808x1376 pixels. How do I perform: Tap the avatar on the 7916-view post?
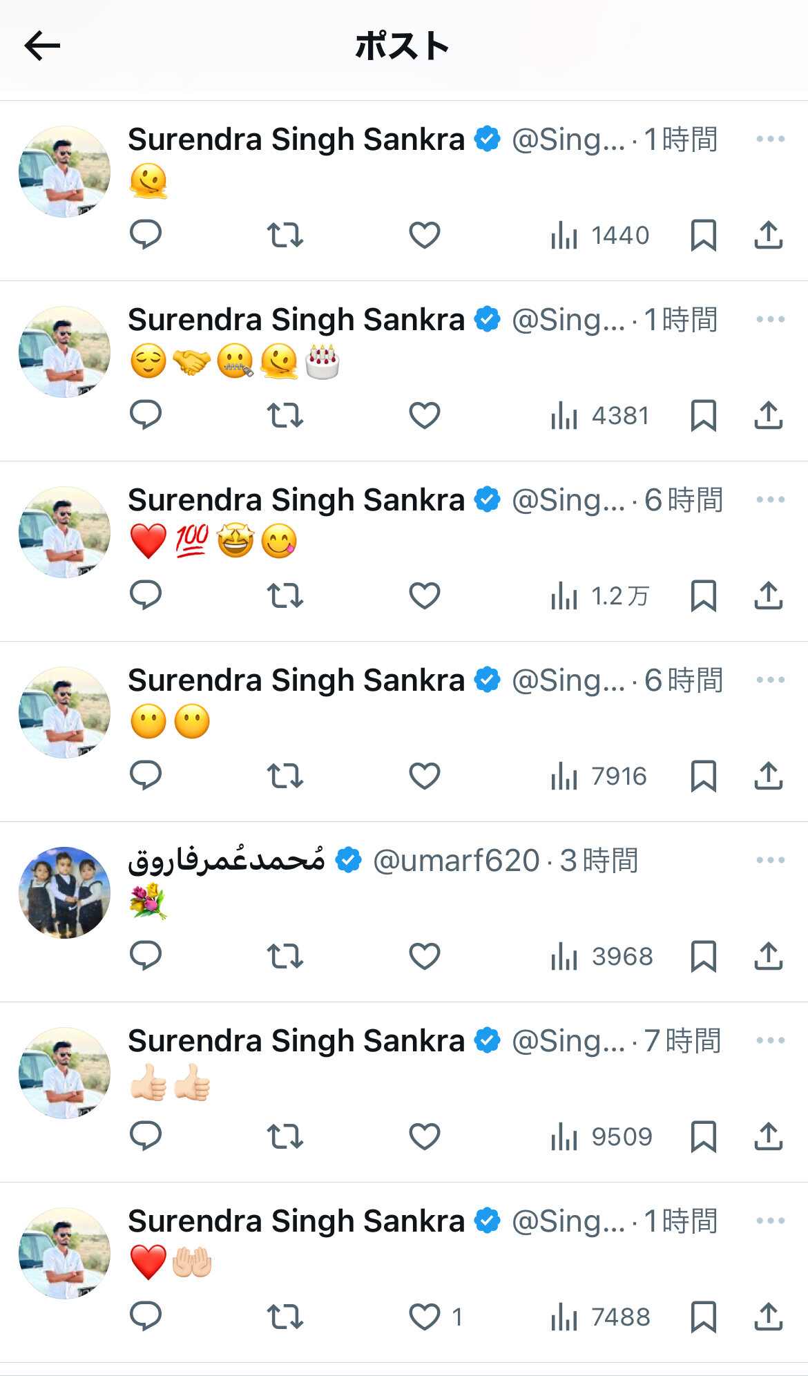coord(64,712)
